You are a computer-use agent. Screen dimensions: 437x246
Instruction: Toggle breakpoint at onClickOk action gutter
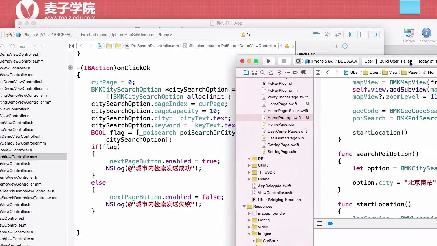tap(70, 68)
